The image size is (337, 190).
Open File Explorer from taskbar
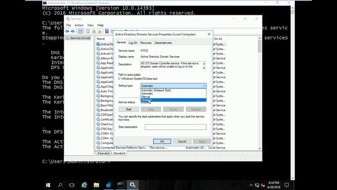click(x=96, y=185)
